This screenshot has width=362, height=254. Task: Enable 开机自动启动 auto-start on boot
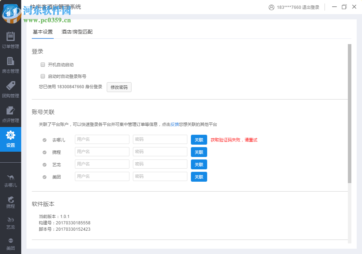click(42, 65)
